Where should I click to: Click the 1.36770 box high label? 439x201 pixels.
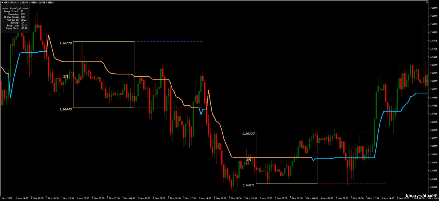[65, 43]
